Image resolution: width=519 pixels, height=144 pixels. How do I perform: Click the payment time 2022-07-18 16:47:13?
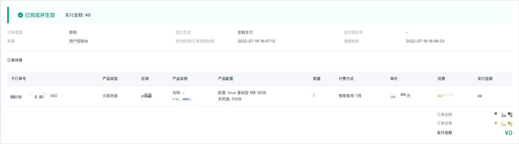coord(256,41)
